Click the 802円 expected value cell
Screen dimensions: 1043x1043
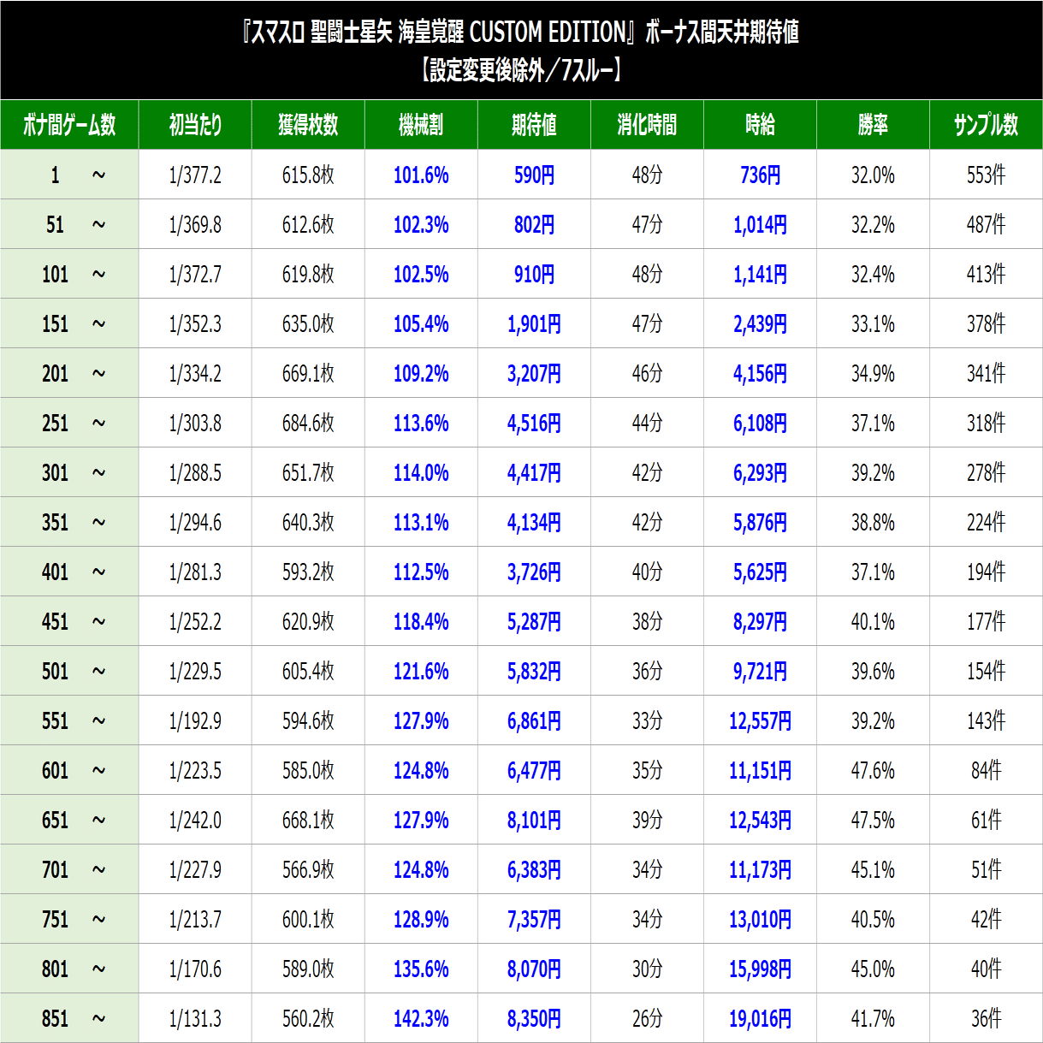click(534, 224)
